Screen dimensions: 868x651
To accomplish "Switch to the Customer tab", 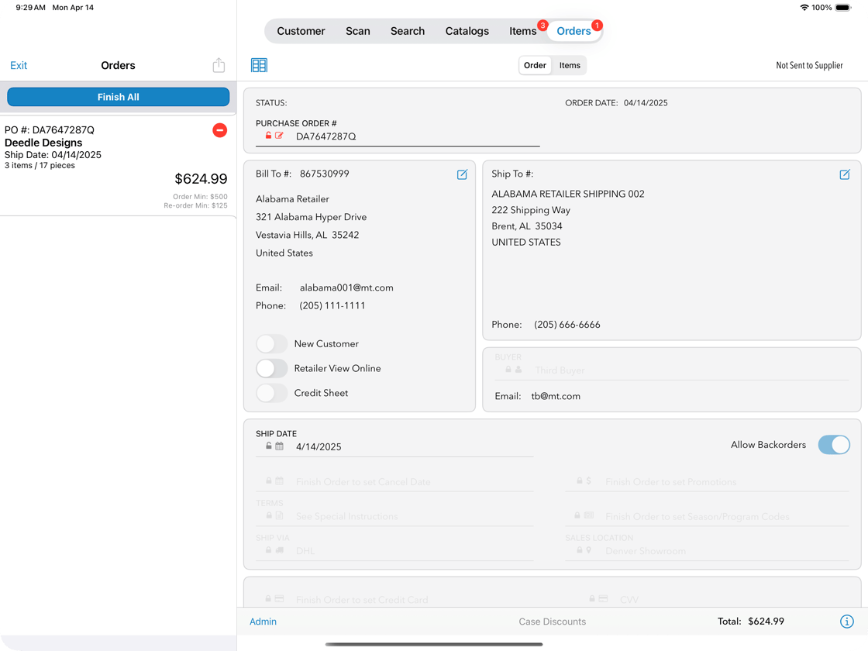I will [x=301, y=31].
